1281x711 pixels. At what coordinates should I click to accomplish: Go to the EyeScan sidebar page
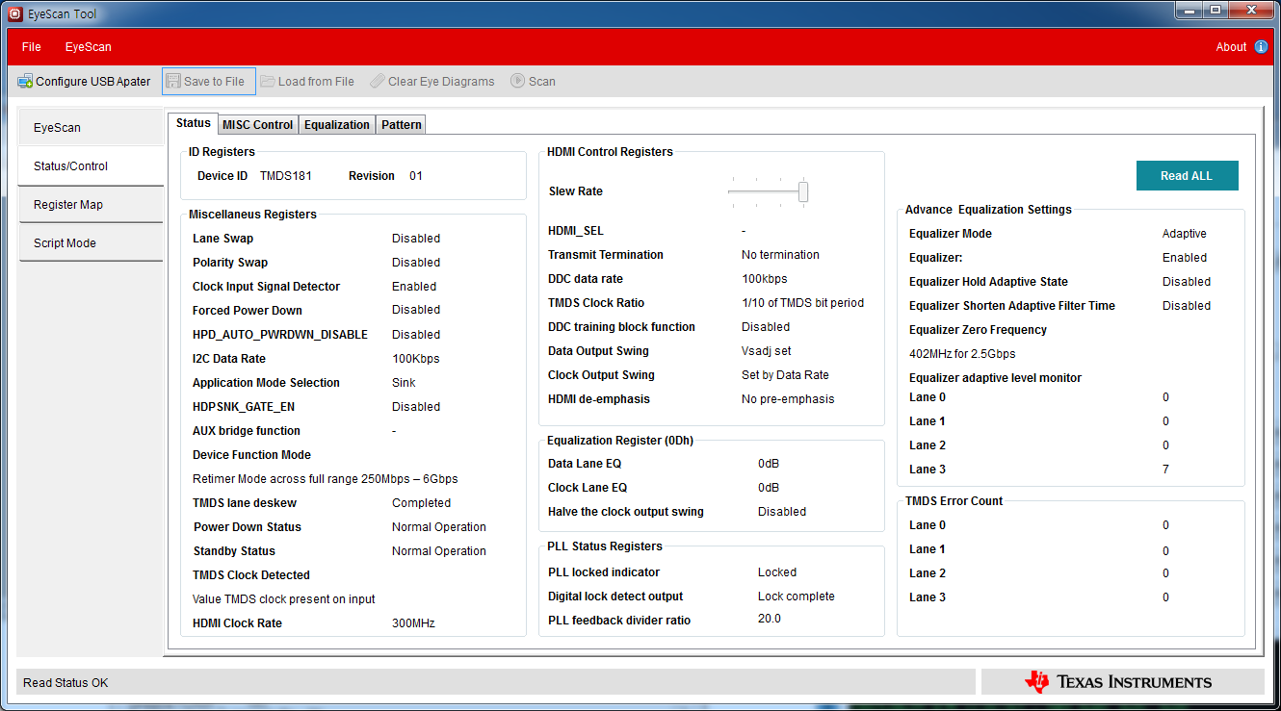(x=91, y=127)
